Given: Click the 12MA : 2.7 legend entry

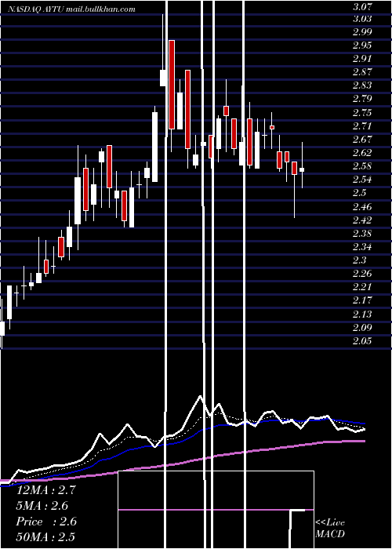Looking at the screenshot, I should pos(45,490).
